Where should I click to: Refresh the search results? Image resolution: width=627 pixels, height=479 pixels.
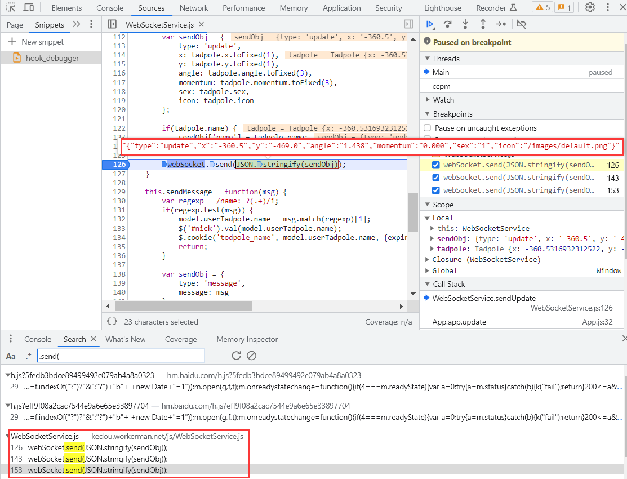[236, 356]
